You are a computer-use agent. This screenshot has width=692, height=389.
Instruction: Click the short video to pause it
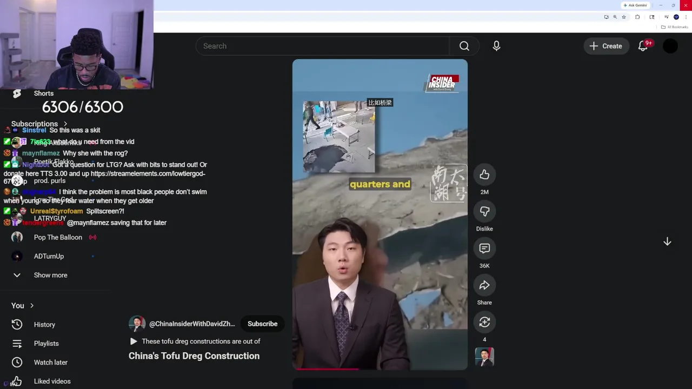click(x=380, y=214)
